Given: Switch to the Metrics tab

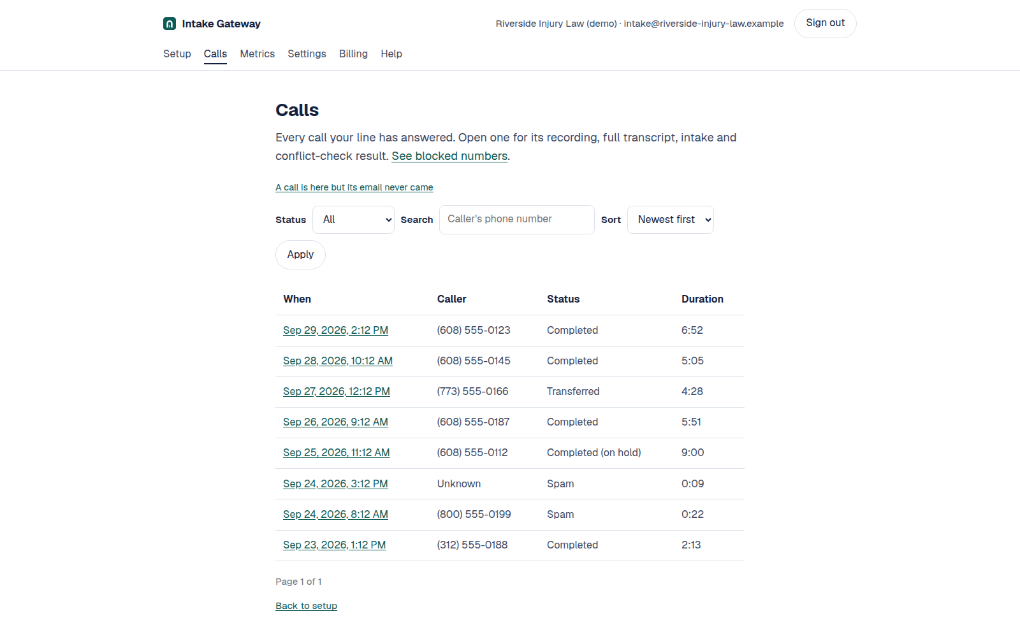Looking at the screenshot, I should 258,54.
